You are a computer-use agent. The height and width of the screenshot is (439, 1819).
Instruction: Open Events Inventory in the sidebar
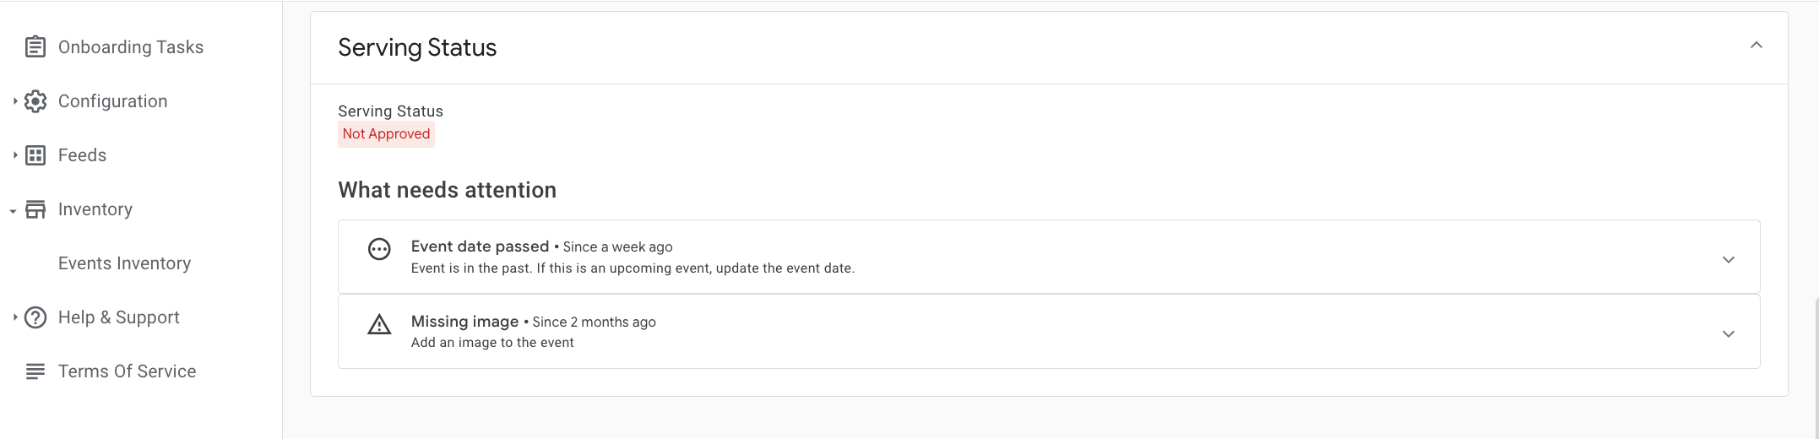point(124,263)
